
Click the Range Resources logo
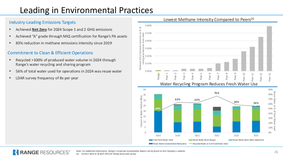coord(41,152)
